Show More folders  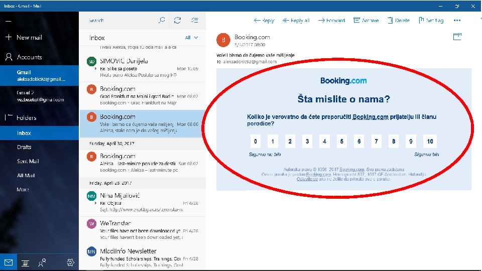39,190
